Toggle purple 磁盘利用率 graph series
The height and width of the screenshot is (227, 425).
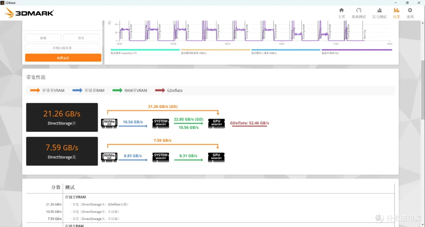(x=357, y=51)
